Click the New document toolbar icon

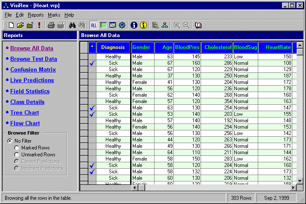tap(12, 25)
